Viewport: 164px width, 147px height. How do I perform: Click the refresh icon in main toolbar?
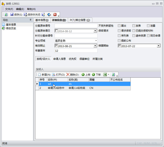[6, 14]
